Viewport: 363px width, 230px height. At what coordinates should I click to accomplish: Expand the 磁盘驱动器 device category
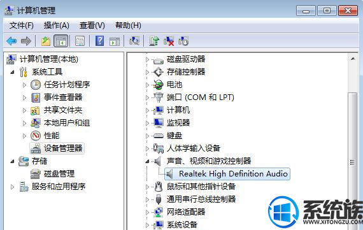pos(147,59)
